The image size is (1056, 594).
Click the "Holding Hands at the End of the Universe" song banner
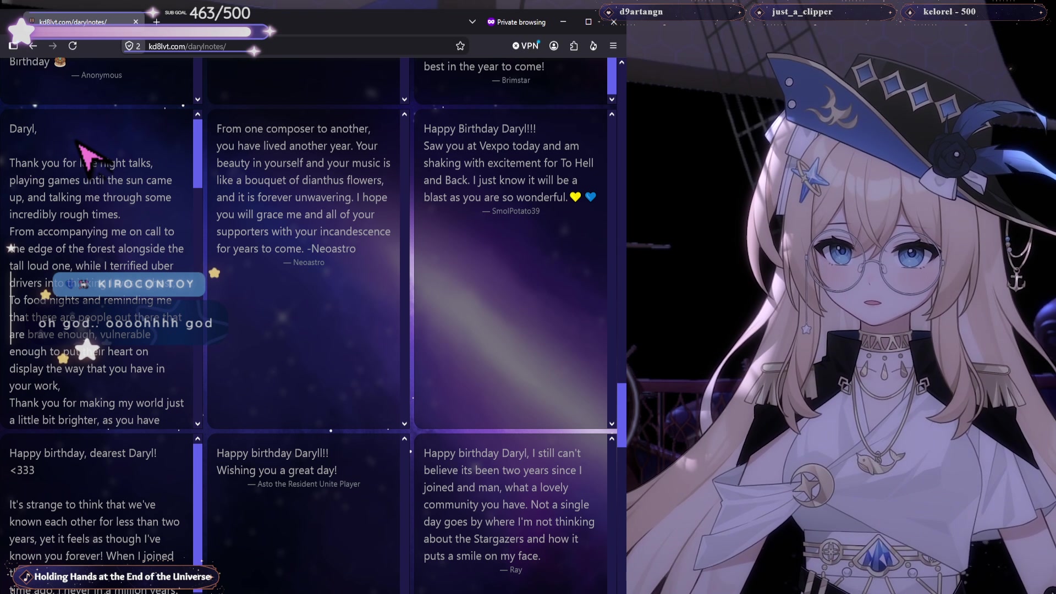coord(117,576)
